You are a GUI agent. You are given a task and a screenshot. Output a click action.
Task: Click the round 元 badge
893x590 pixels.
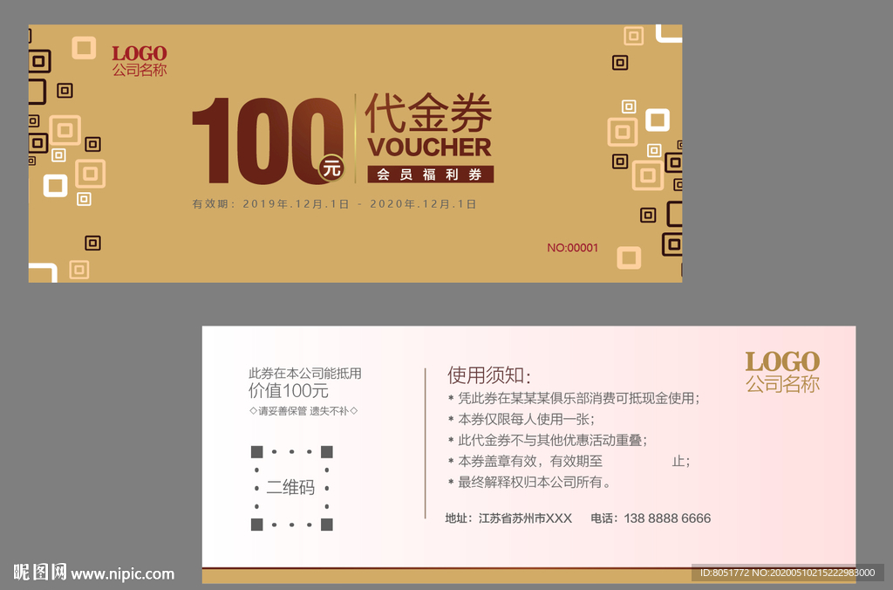pyautogui.click(x=331, y=168)
